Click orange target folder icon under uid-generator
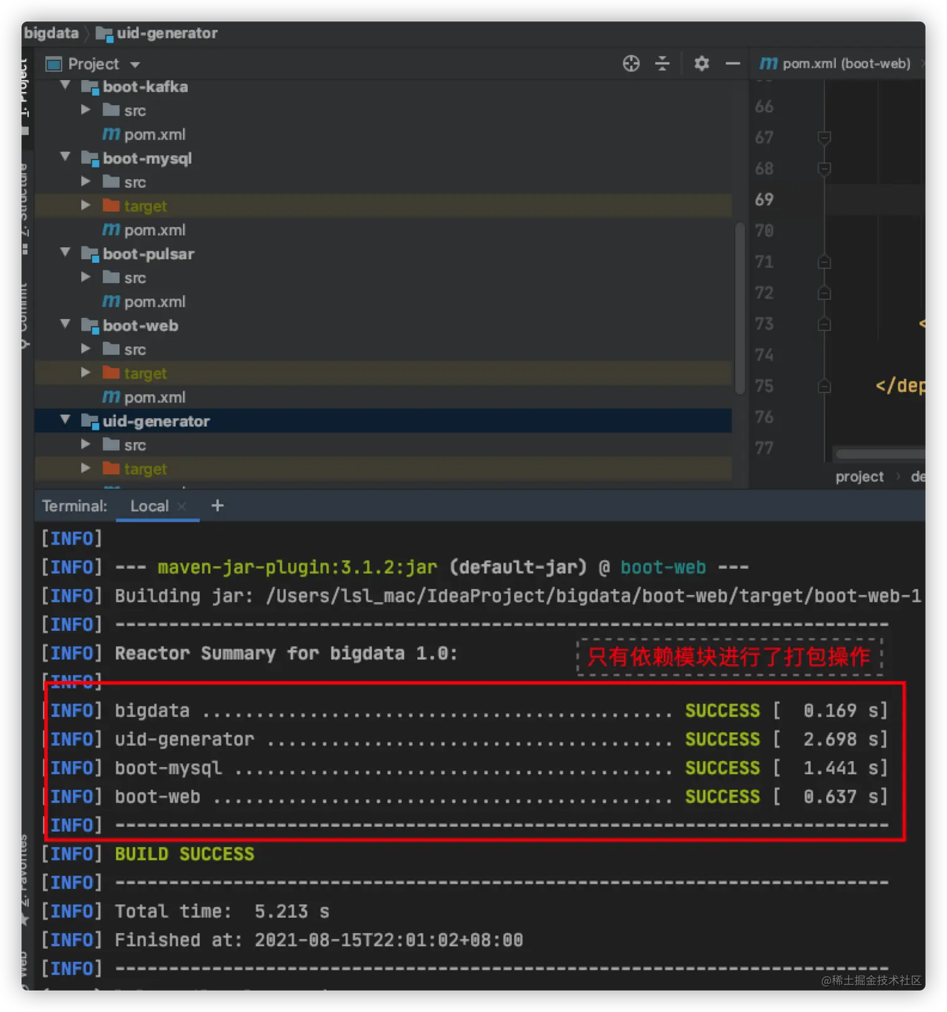This screenshot has height=1012, width=947. pos(111,468)
